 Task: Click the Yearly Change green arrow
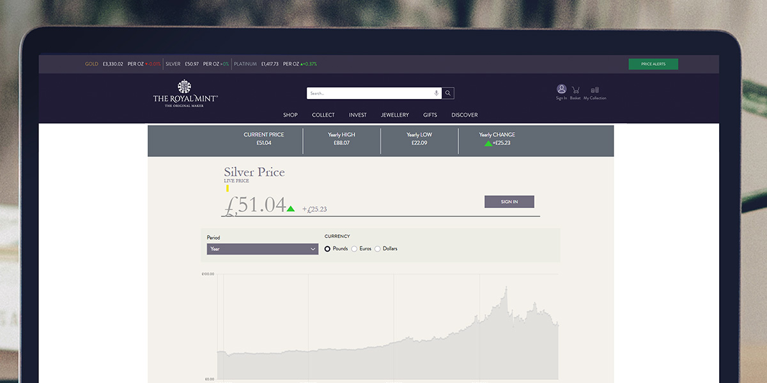(488, 144)
